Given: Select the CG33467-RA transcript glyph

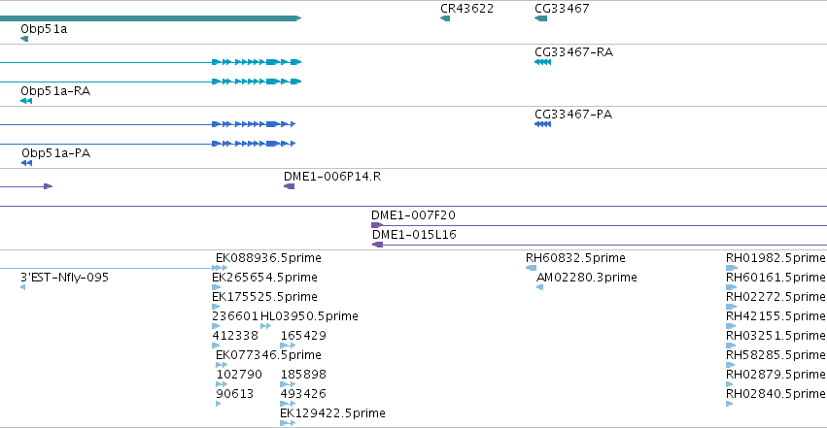Looking at the screenshot, I should click(542, 62).
